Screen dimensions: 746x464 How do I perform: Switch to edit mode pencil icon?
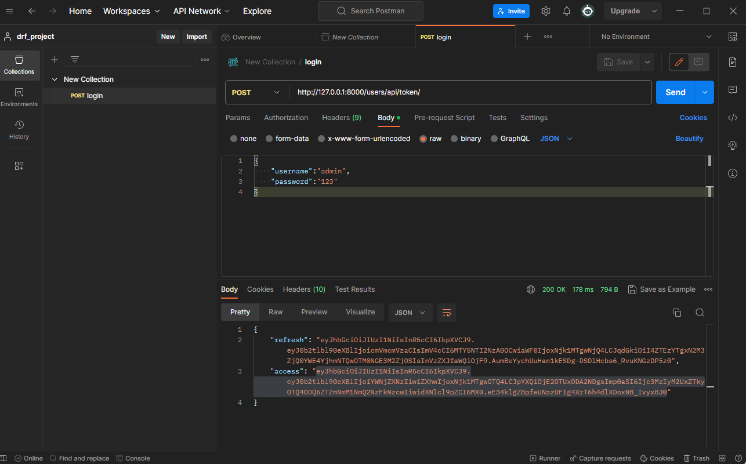point(679,62)
